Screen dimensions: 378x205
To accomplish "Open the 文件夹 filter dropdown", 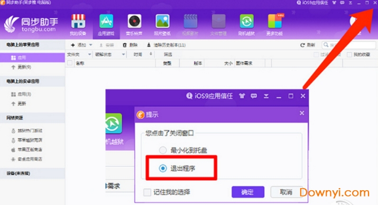I will click(79, 54).
